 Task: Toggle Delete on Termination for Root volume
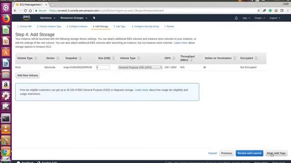click(205, 67)
